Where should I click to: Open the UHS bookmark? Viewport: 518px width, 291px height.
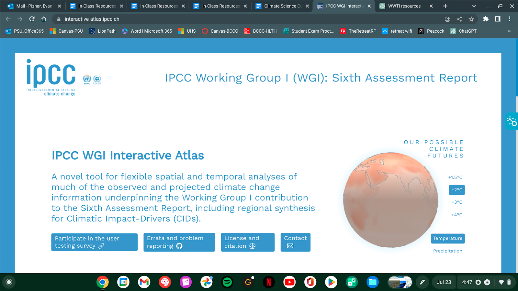pos(187,31)
